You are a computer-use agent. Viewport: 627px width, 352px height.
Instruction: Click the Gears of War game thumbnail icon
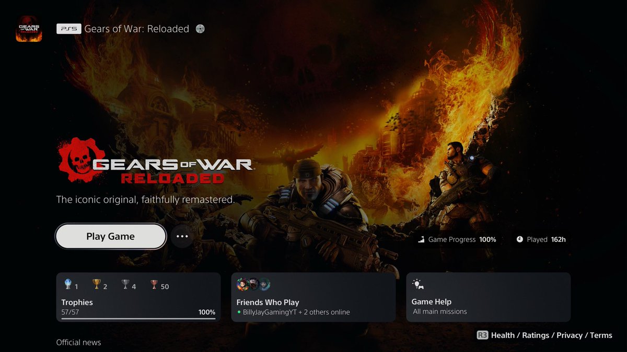29,29
